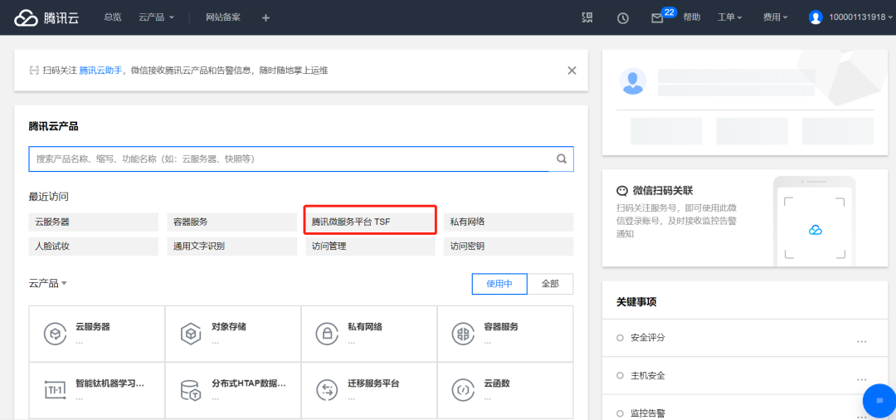Click the 22 unread messages badge
This screenshot has height=420, width=896.
[670, 12]
